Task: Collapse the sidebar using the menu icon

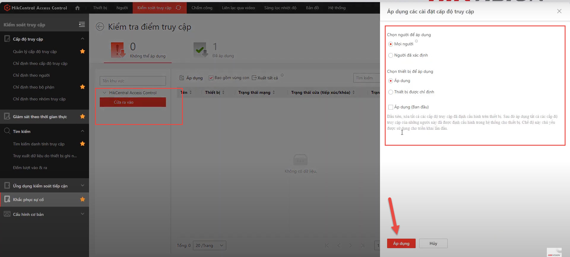Action: click(82, 25)
